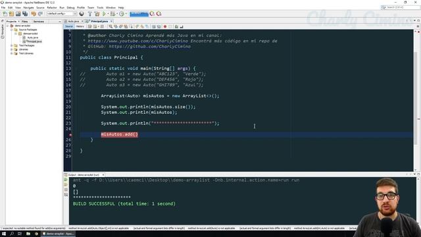The width and height of the screenshot is (421, 237).
Task: Click the Shift Line Left icon in editor toolbar
Action: pos(154,26)
